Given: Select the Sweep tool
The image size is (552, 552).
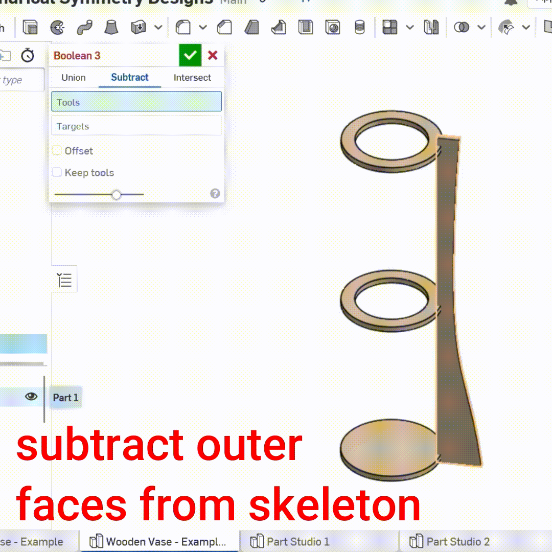Looking at the screenshot, I should [84, 28].
